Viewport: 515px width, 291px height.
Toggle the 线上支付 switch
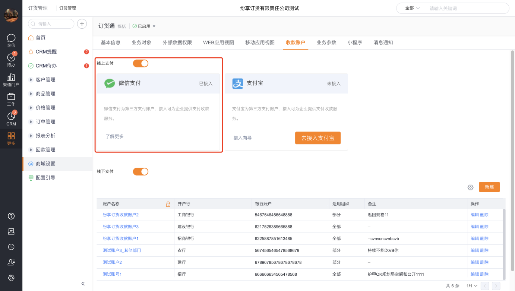point(140,63)
